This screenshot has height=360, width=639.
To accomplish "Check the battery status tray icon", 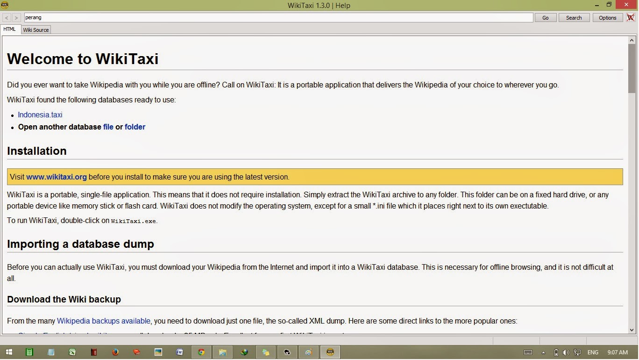I will pos(556,352).
